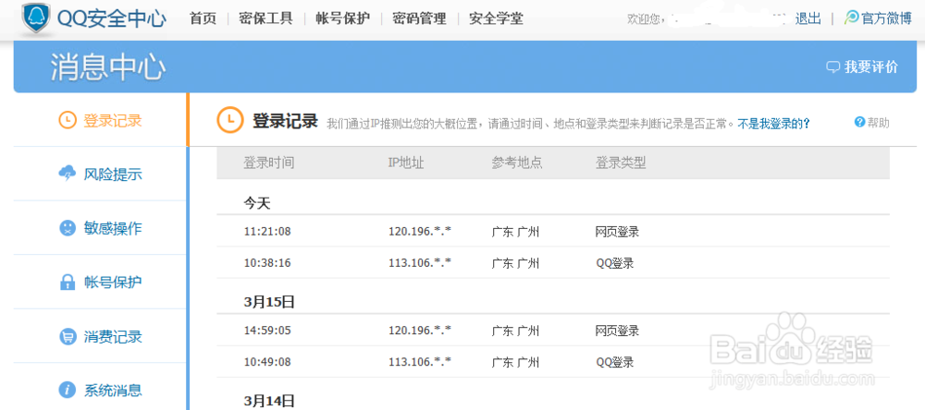Viewport: 925px width, 410px height.
Task: Click the IP 120.196.*.* in the 14:59:05 row
Action: pos(419,331)
